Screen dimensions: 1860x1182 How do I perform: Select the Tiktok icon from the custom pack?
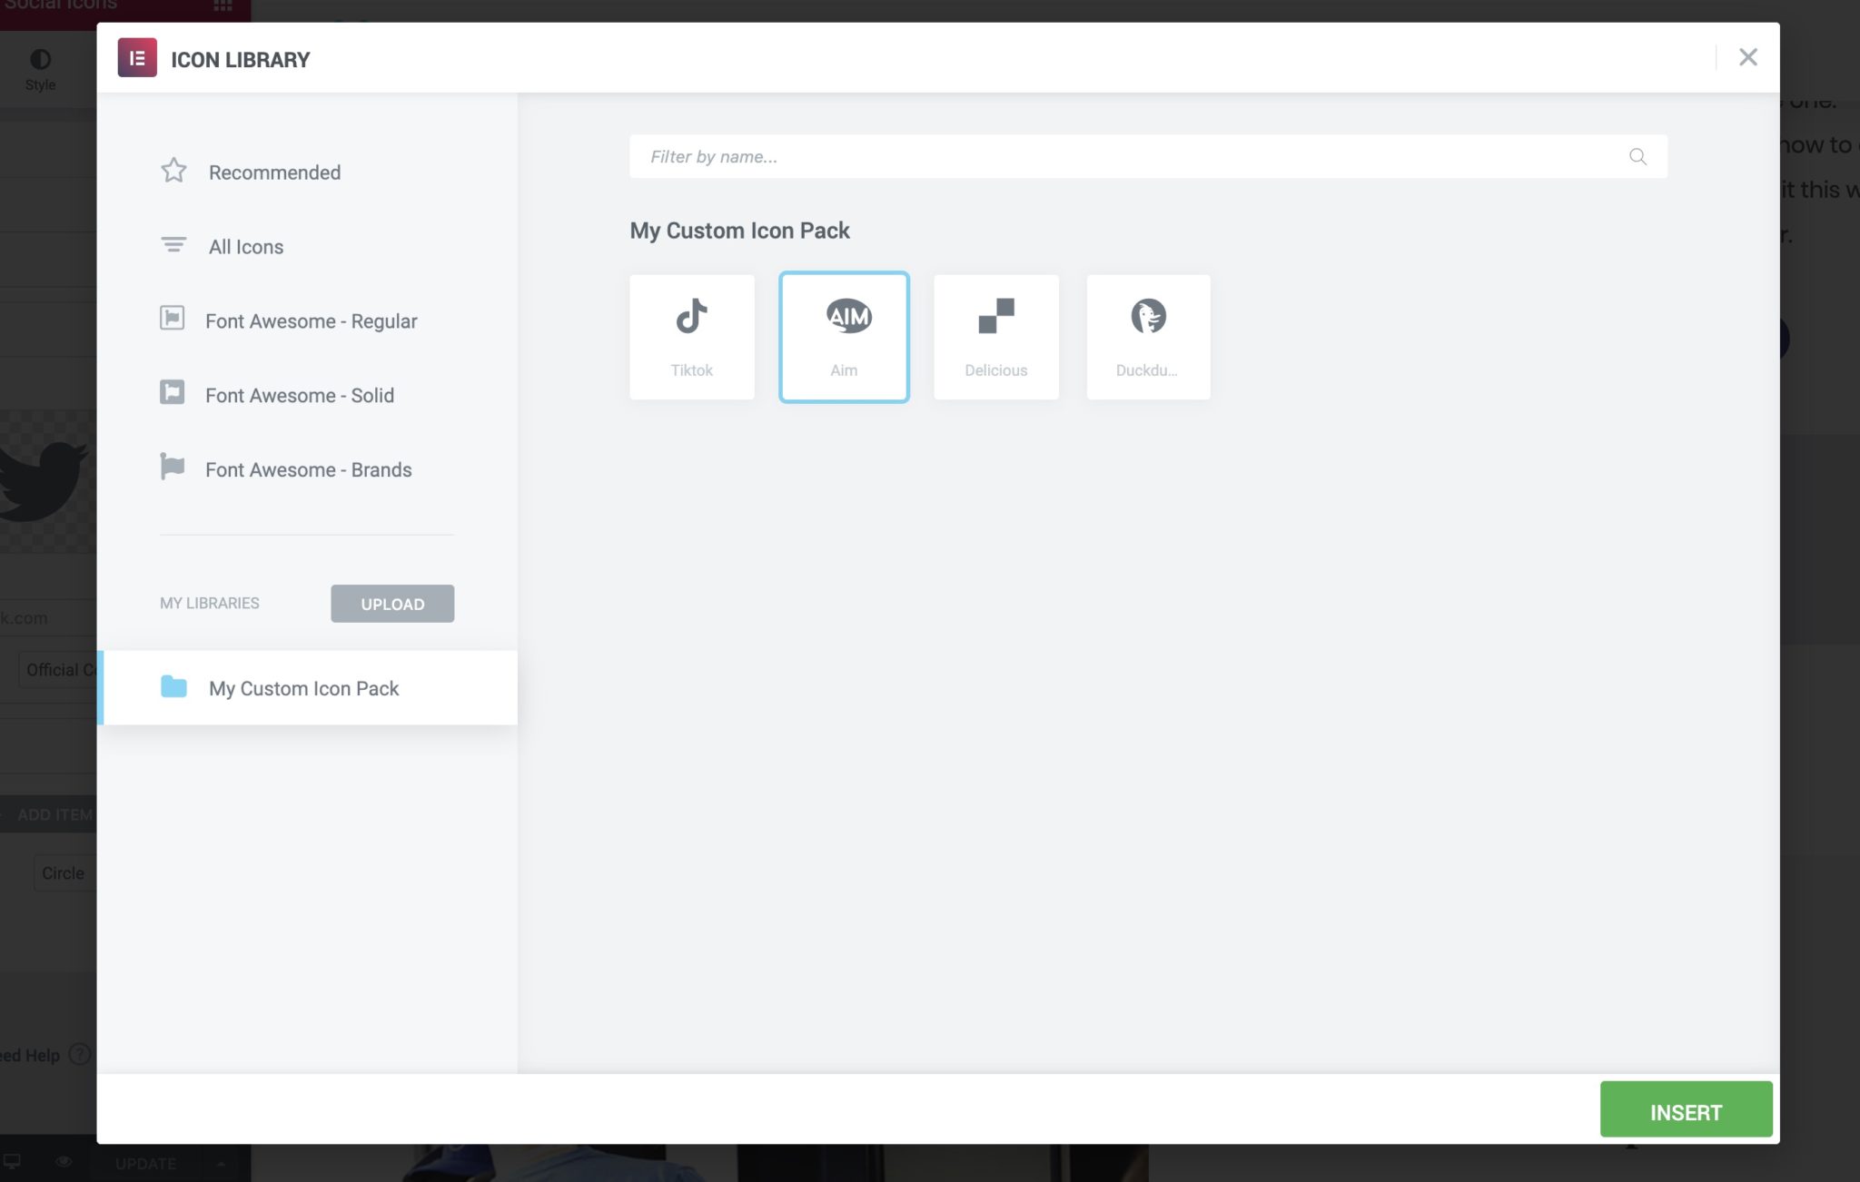point(691,336)
